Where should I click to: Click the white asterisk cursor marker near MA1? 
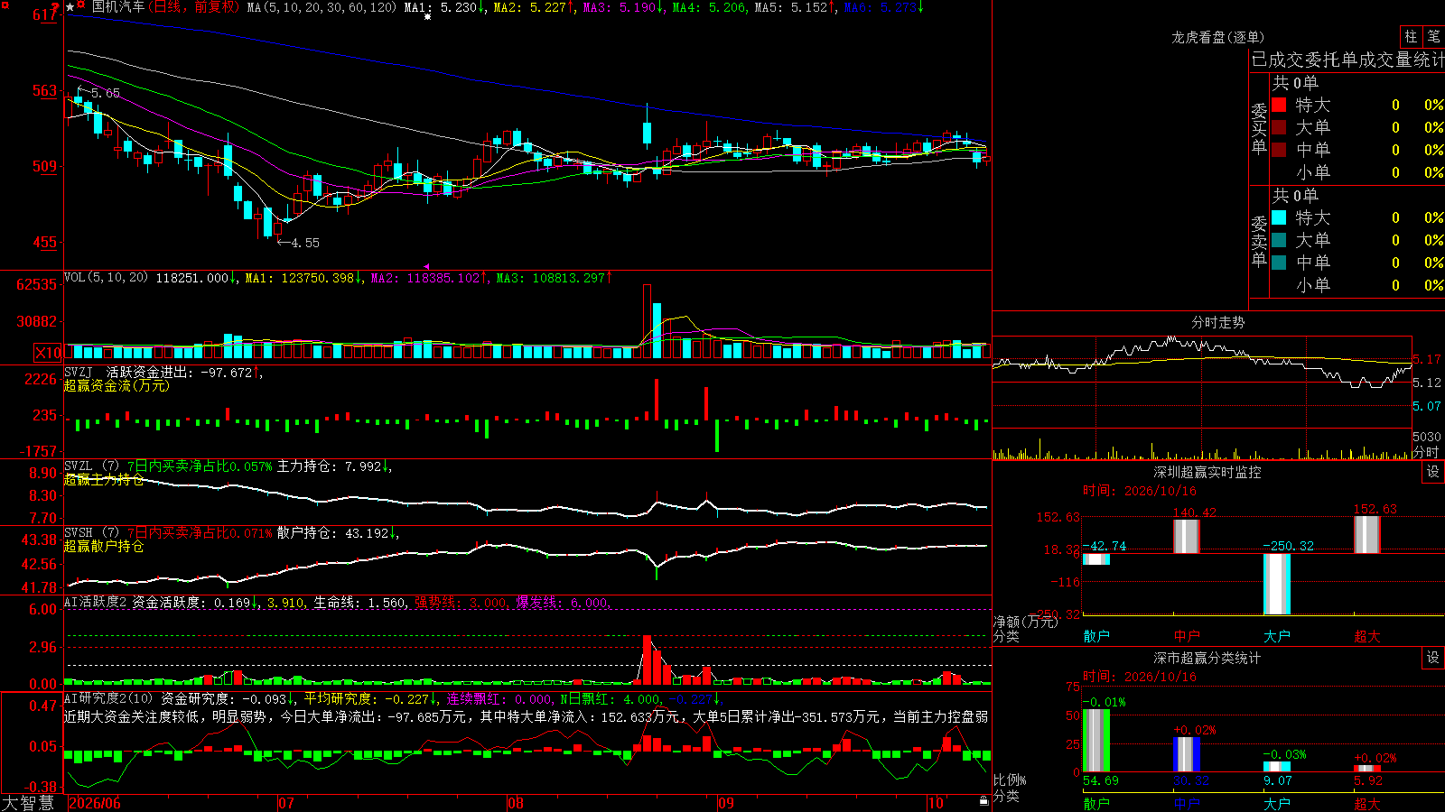tap(428, 16)
